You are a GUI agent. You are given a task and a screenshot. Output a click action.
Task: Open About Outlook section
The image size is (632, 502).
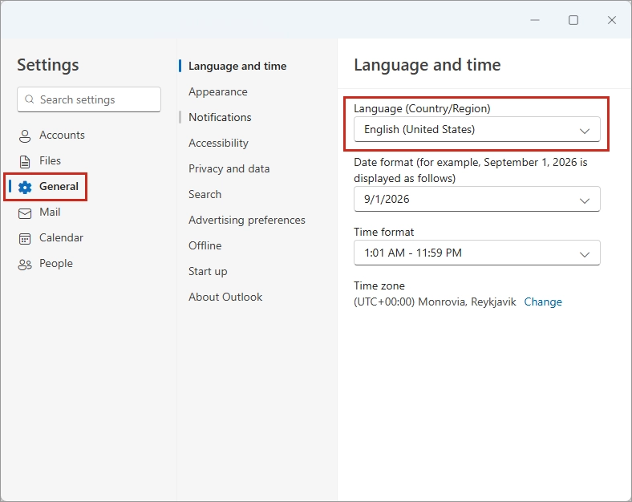[225, 297]
